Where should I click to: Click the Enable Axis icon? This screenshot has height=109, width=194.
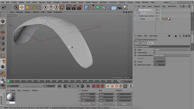(3, 56)
